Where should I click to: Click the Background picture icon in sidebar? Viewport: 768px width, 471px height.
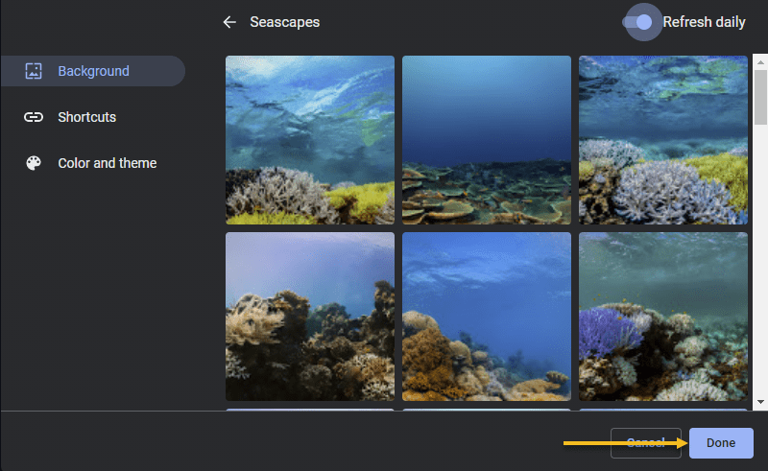[x=34, y=71]
